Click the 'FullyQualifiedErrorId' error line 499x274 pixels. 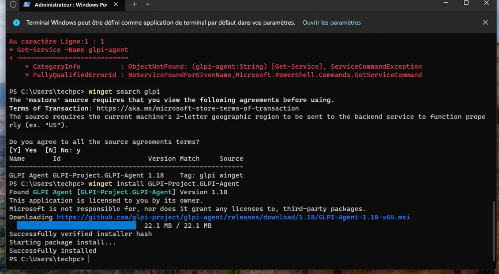223,75
